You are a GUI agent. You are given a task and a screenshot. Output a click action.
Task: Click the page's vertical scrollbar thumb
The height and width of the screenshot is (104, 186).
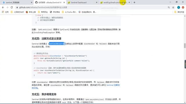[185, 46]
